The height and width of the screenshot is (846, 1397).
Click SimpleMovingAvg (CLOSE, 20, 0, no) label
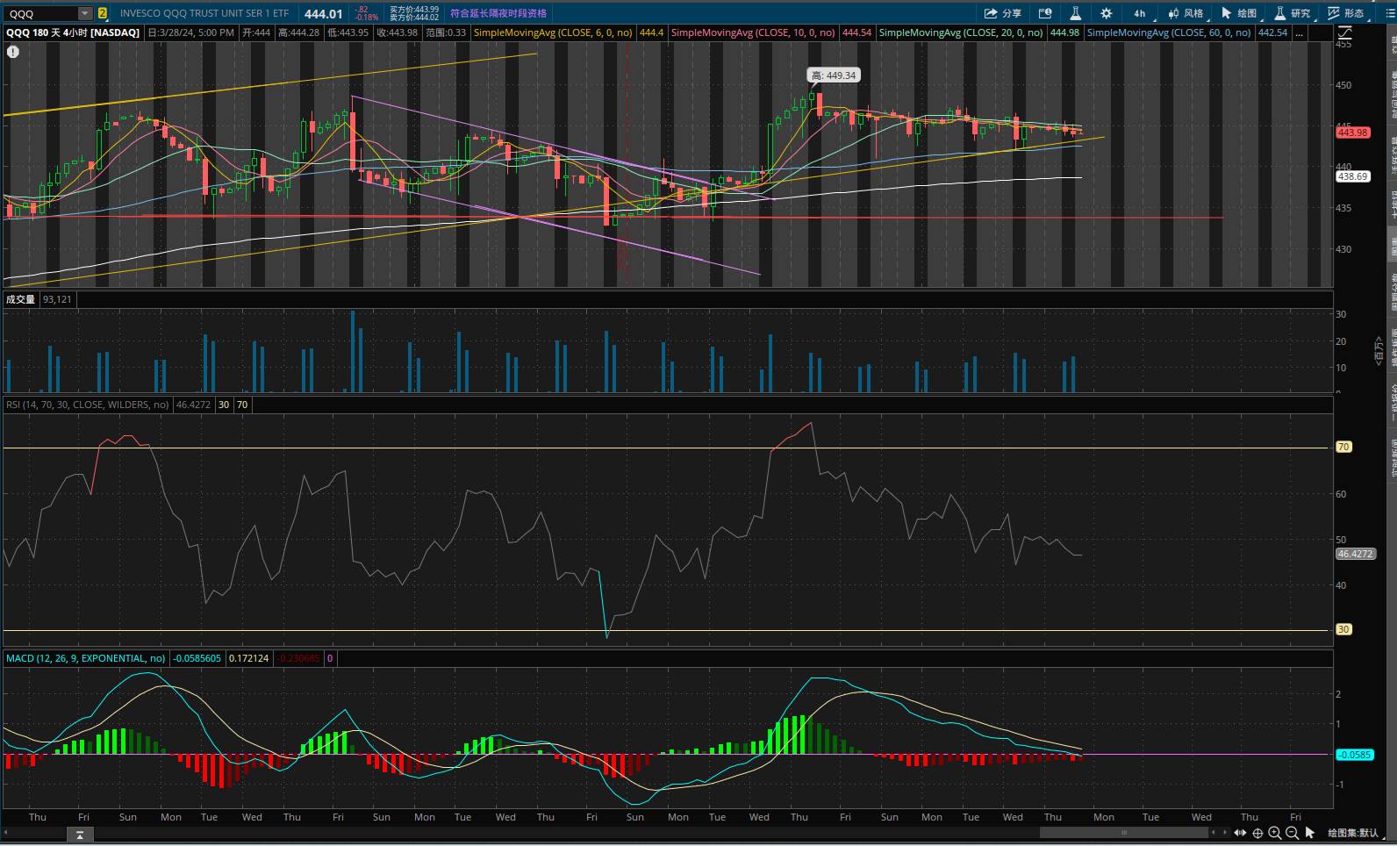point(961,32)
